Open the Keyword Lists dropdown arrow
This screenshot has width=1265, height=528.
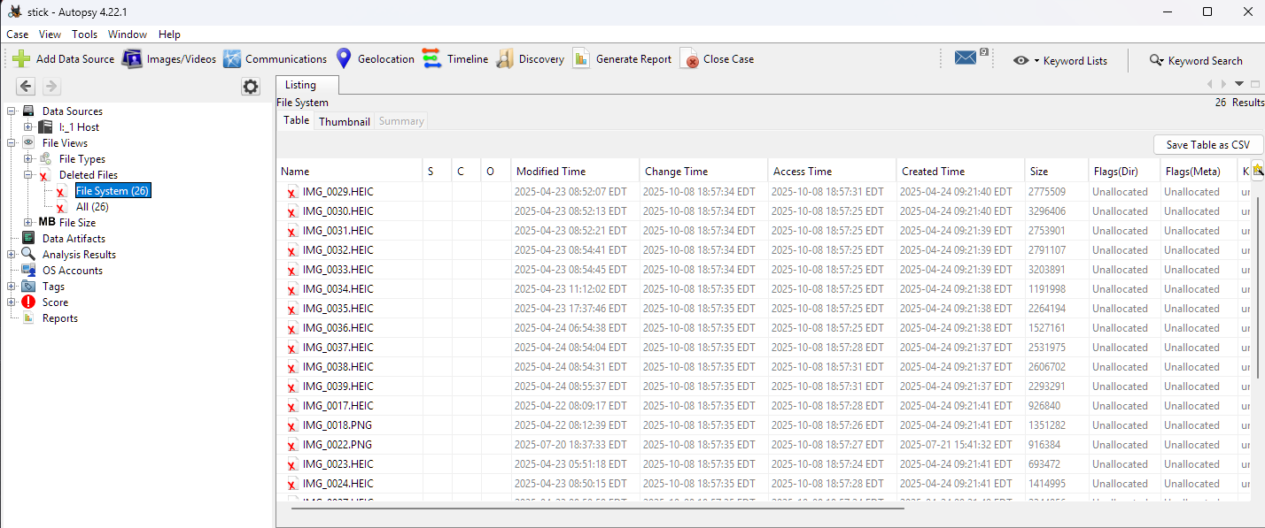click(x=1036, y=61)
